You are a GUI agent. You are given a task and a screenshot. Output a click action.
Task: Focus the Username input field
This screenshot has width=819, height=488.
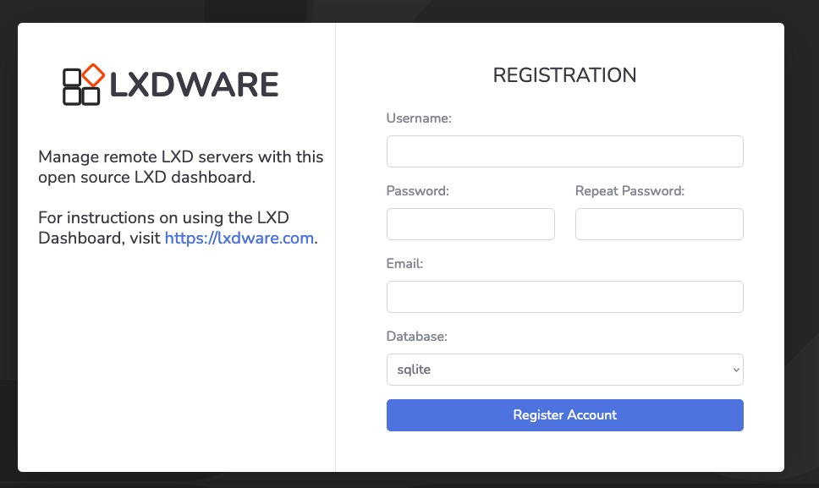(x=564, y=151)
